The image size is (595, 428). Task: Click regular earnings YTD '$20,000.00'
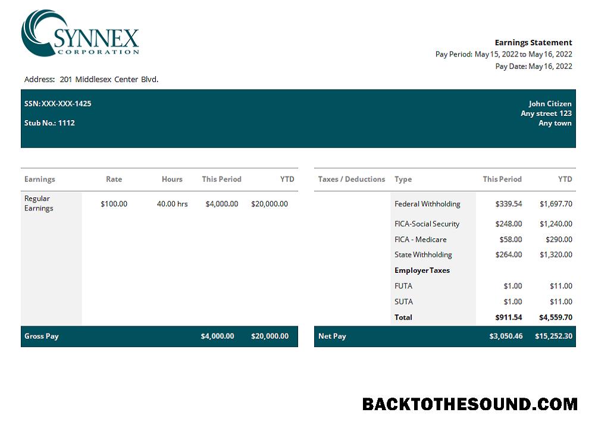[270, 204]
